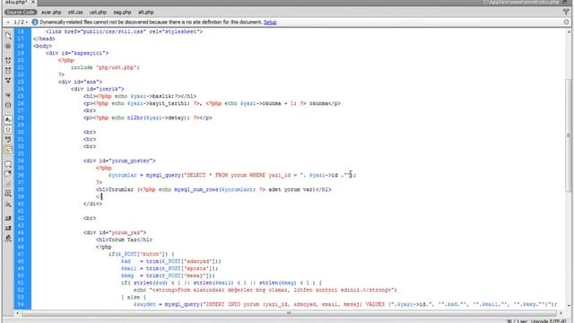Click the blue info icon in the notice bar
This screenshot has height=323, width=574.
(35, 22)
